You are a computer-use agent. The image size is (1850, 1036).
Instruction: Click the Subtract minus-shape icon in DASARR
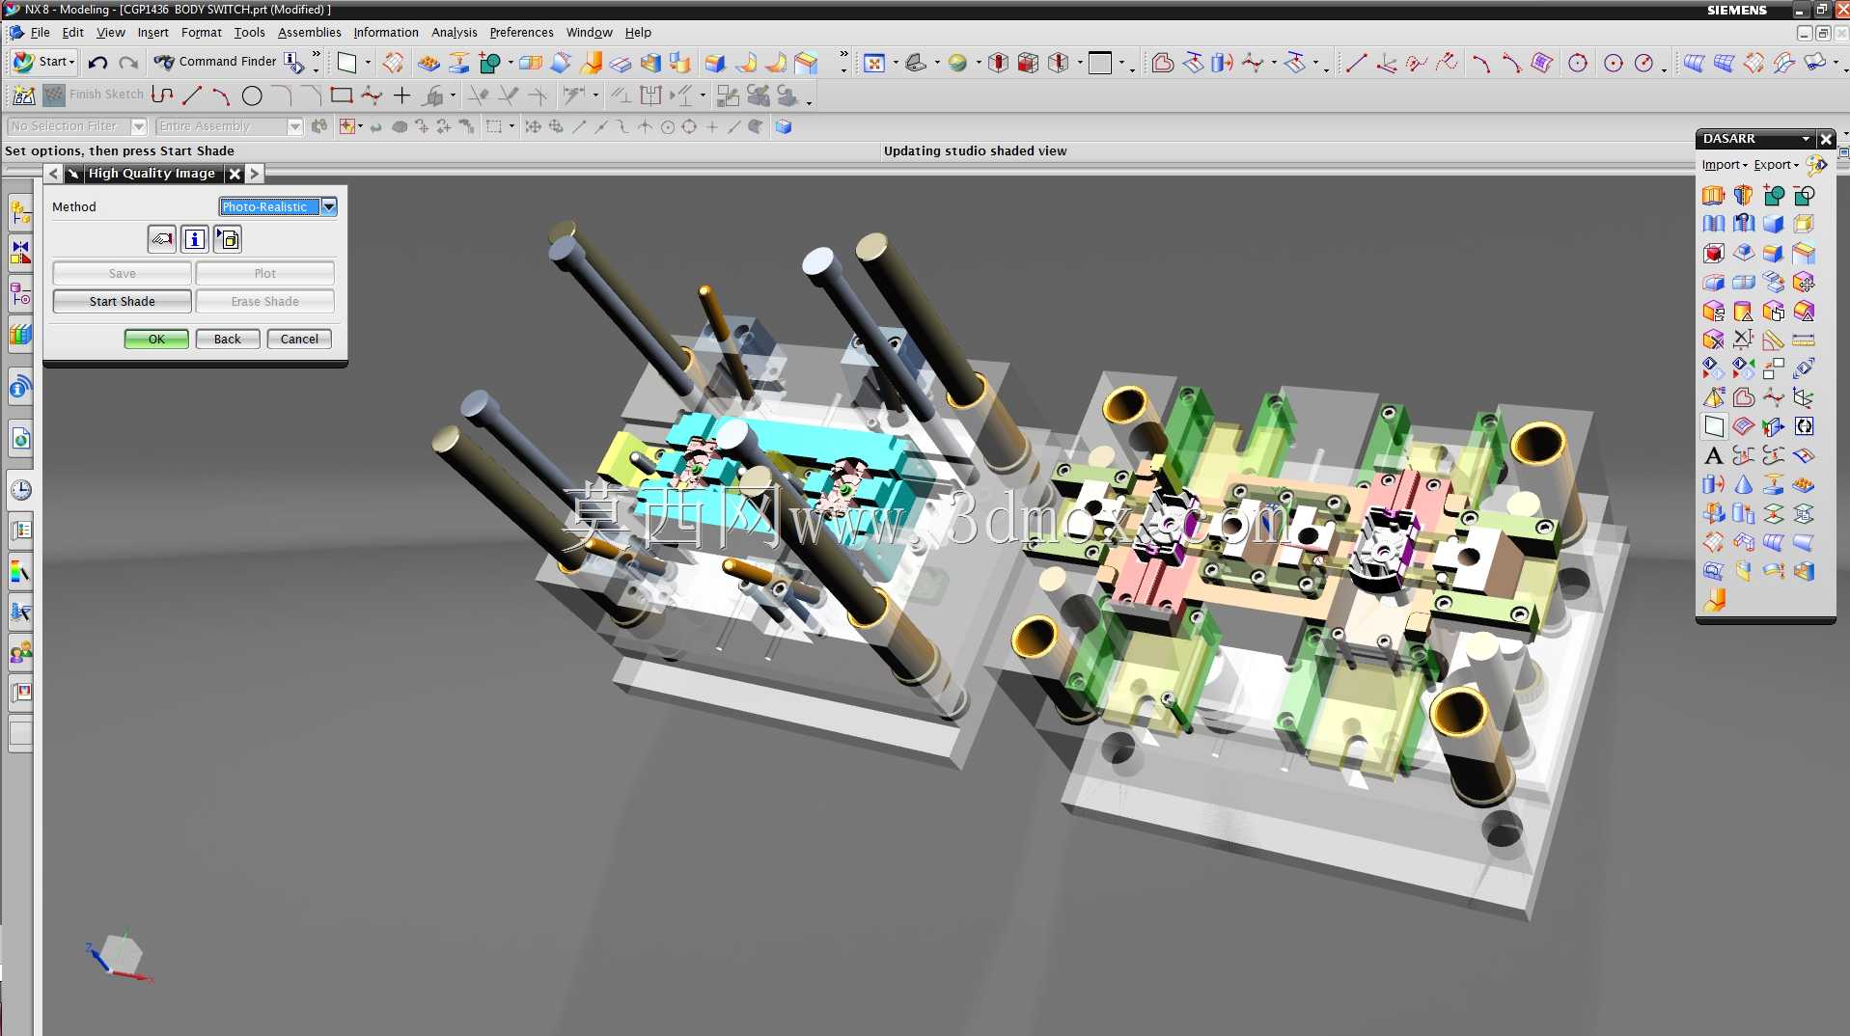tap(1804, 196)
